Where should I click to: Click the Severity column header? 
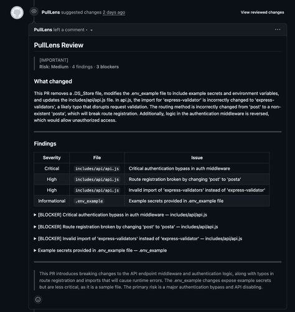click(x=52, y=158)
